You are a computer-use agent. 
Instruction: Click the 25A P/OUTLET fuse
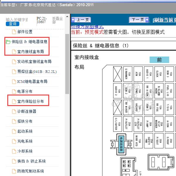(x=128, y=124)
